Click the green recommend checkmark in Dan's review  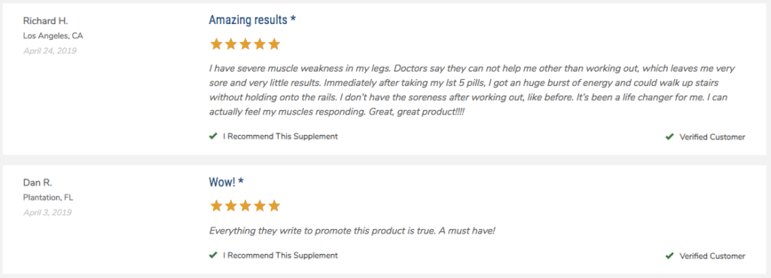(x=213, y=255)
